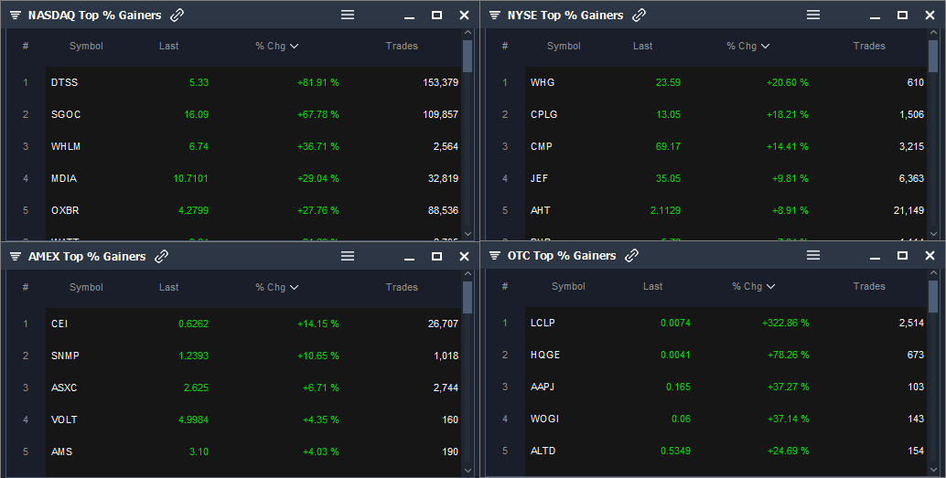The image size is (946, 478).
Task: Select CMP symbol in NYSE list
Action: click(x=542, y=146)
